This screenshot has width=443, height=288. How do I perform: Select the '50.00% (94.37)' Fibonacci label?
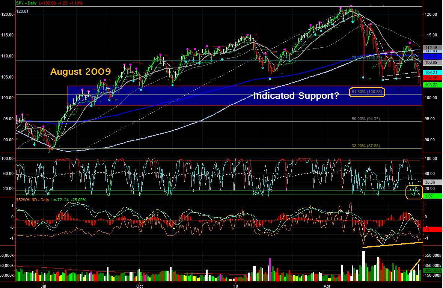[x=366, y=119]
